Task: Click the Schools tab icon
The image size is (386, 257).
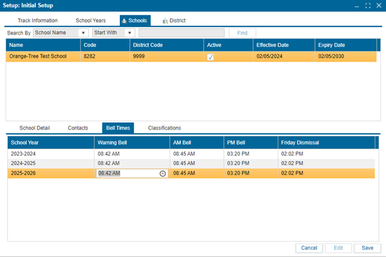Action: point(125,21)
